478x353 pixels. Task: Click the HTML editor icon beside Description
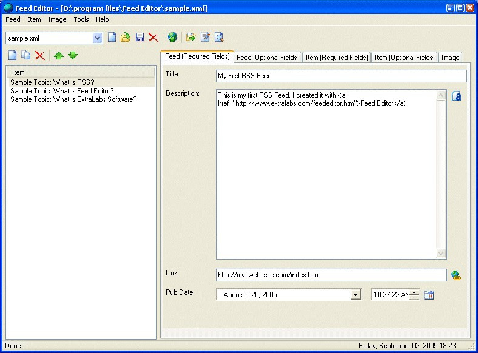click(457, 96)
